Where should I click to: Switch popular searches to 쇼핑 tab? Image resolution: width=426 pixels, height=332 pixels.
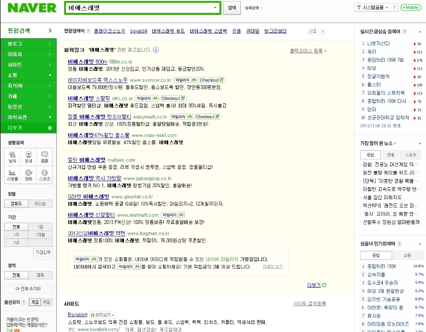pyautogui.click(x=407, y=255)
